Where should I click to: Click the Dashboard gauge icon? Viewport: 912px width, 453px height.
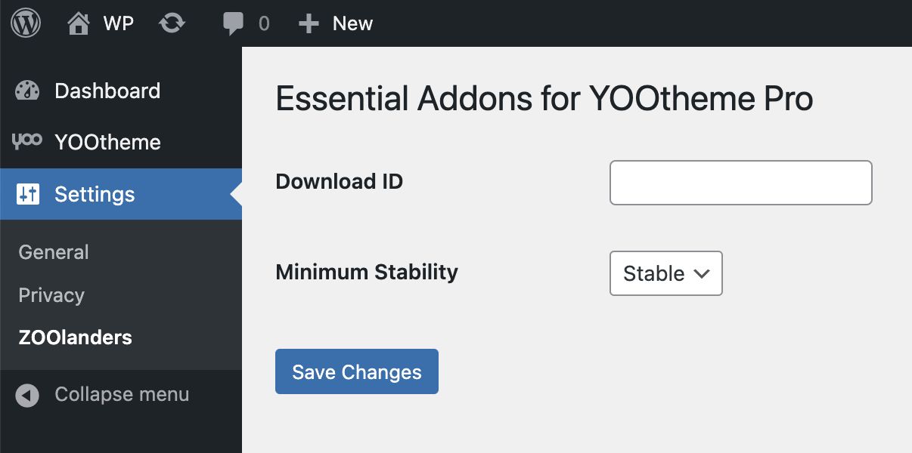pyautogui.click(x=27, y=91)
